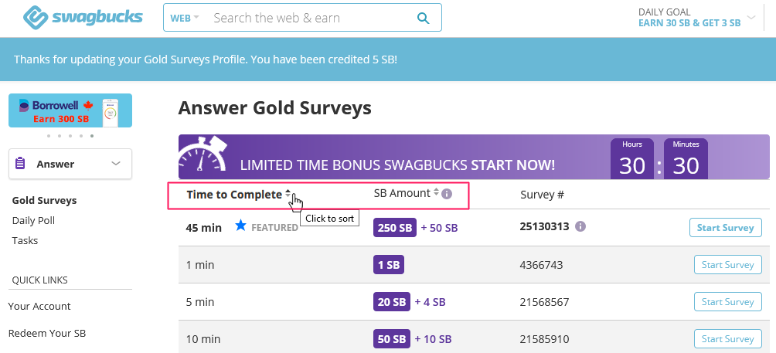Click the 1 SB amount badge
The height and width of the screenshot is (353, 776).
(389, 265)
